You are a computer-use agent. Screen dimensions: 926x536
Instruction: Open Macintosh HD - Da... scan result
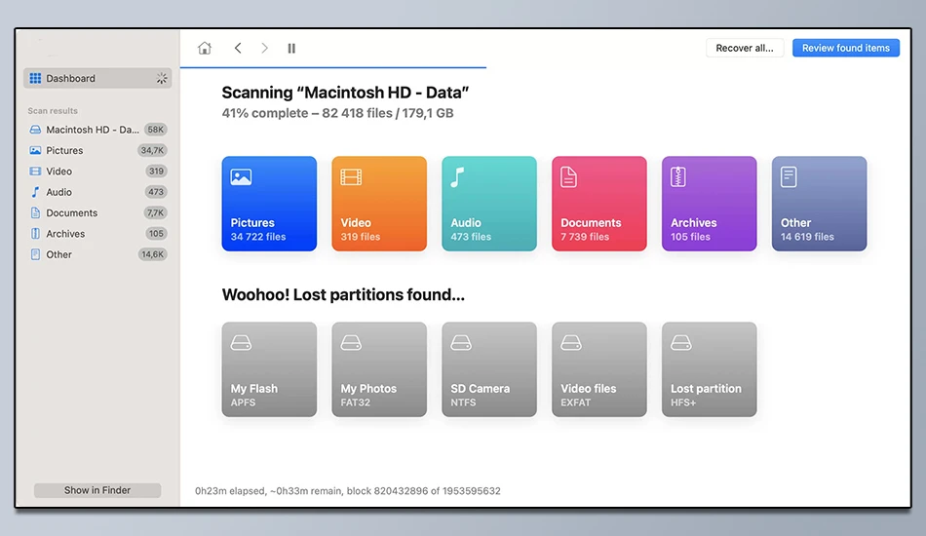(97, 130)
